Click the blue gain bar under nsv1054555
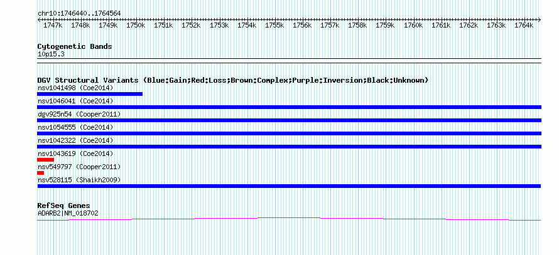559x255 pixels. tap(289, 133)
